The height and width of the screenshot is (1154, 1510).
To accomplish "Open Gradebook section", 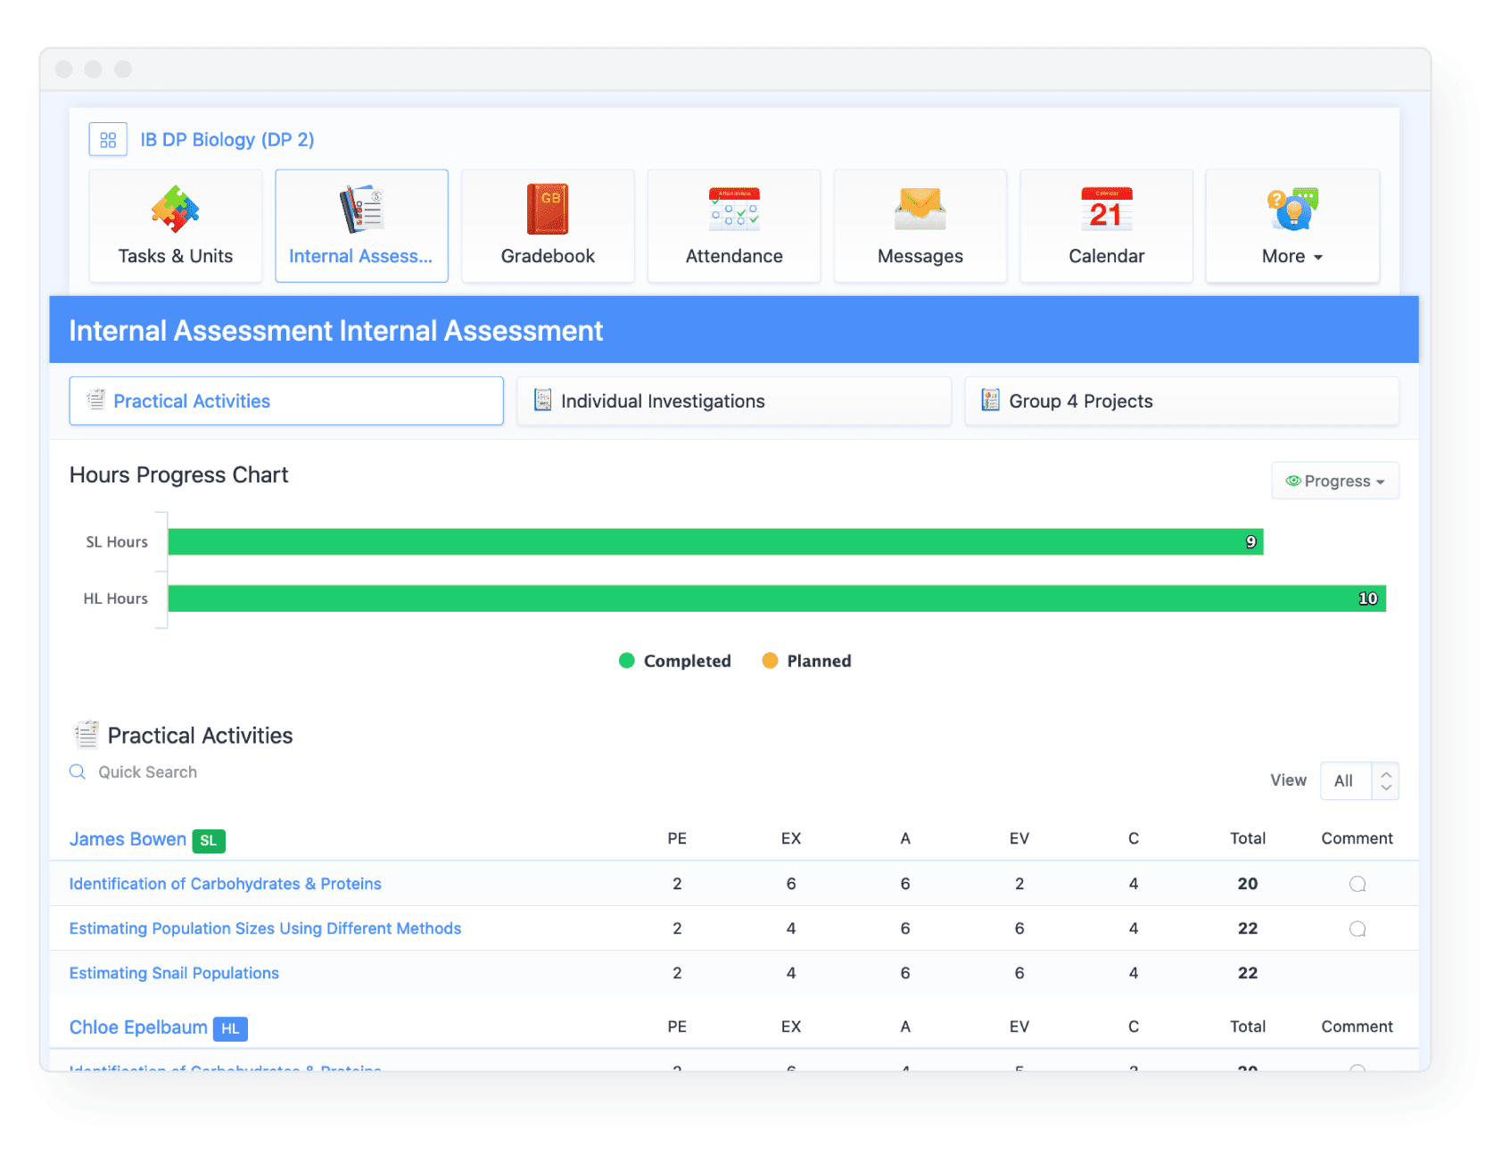I will pos(548,226).
